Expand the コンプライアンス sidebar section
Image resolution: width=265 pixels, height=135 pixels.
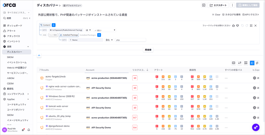(28, 94)
